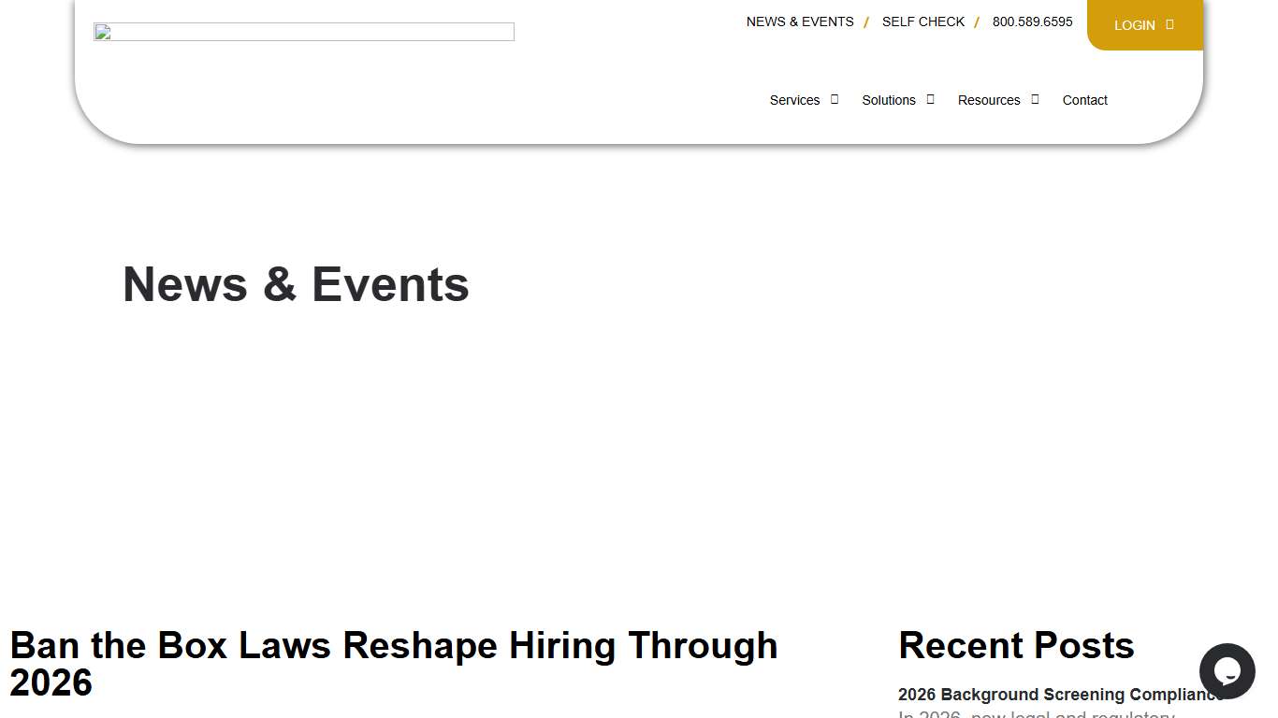The height and width of the screenshot is (718, 1278).
Task: Open the Contact menu item
Action: point(1084,100)
